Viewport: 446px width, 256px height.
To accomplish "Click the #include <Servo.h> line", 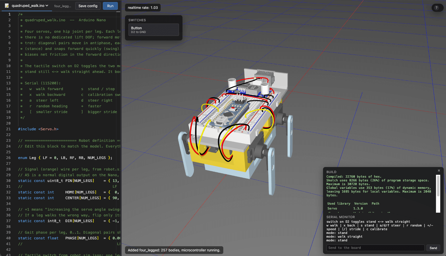I will pos(38,129).
